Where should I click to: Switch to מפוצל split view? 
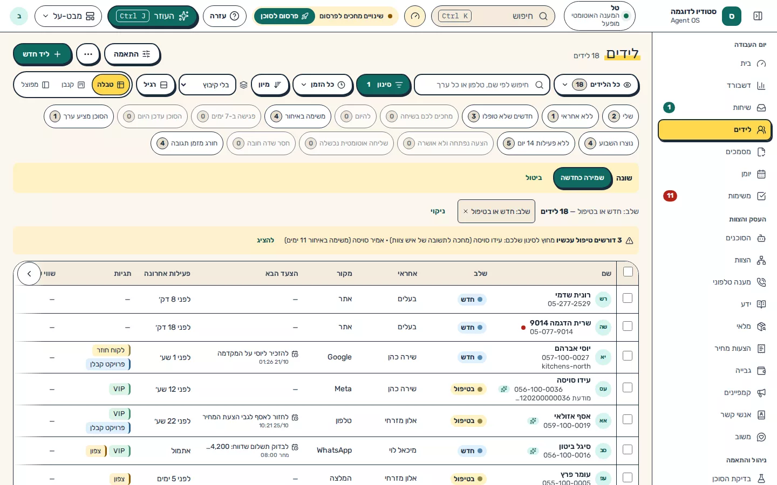pyautogui.click(x=35, y=85)
